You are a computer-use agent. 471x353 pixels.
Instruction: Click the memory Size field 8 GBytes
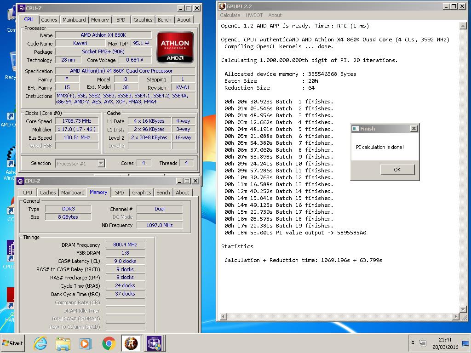pyautogui.click(x=68, y=217)
